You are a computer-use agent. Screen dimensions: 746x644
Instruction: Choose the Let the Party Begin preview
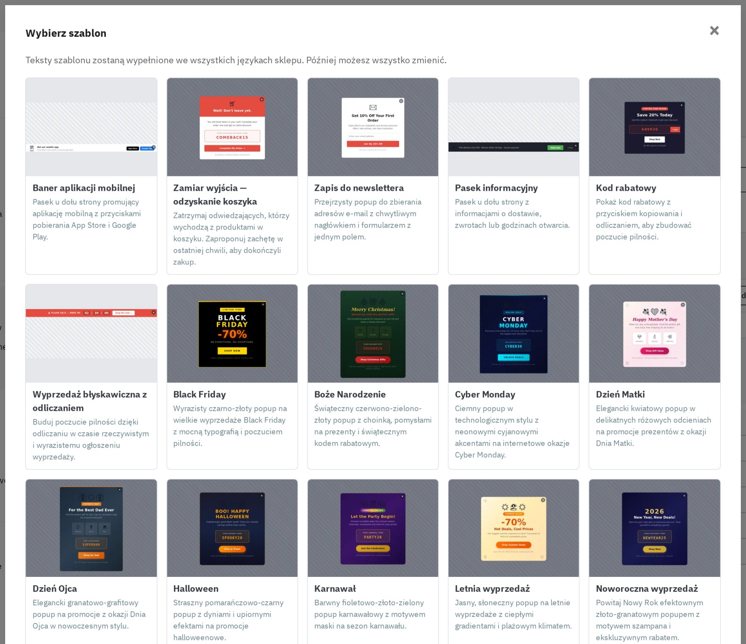click(373, 528)
